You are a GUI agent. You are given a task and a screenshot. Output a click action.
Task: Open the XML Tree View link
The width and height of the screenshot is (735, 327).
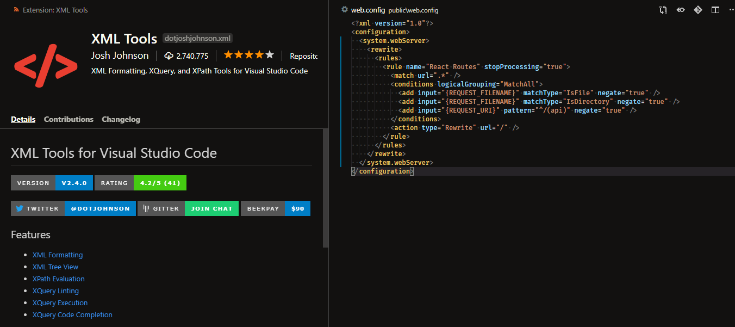tap(55, 267)
